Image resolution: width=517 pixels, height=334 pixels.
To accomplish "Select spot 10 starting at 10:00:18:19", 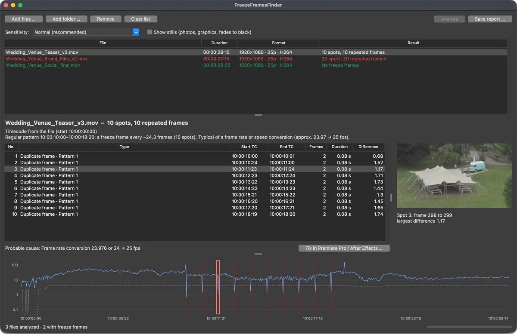I will tap(194, 214).
